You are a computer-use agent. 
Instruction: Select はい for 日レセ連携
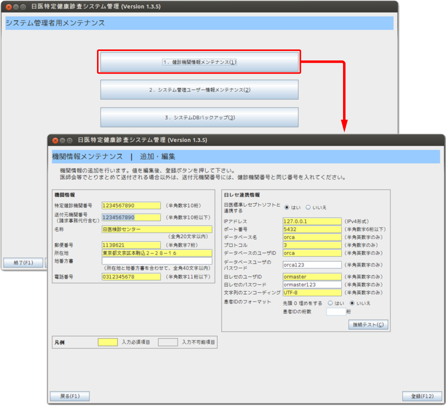pyautogui.click(x=287, y=207)
